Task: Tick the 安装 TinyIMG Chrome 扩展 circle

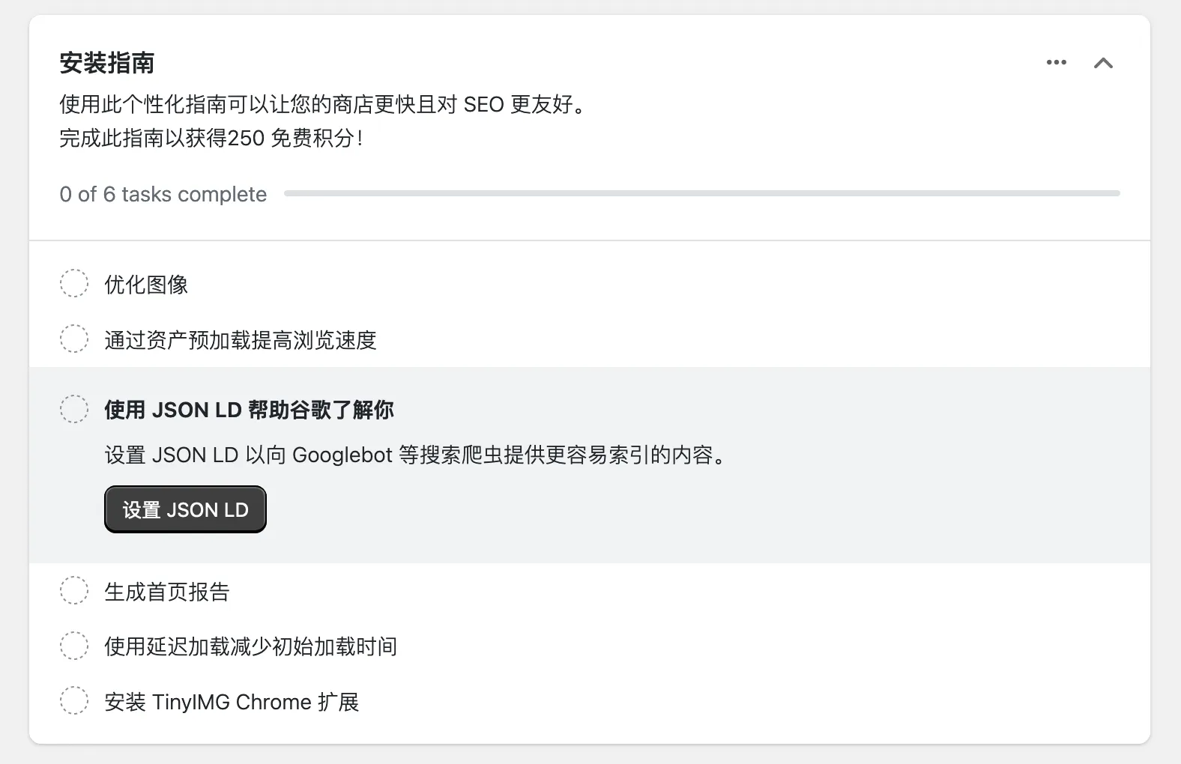Action: [x=74, y=700]
